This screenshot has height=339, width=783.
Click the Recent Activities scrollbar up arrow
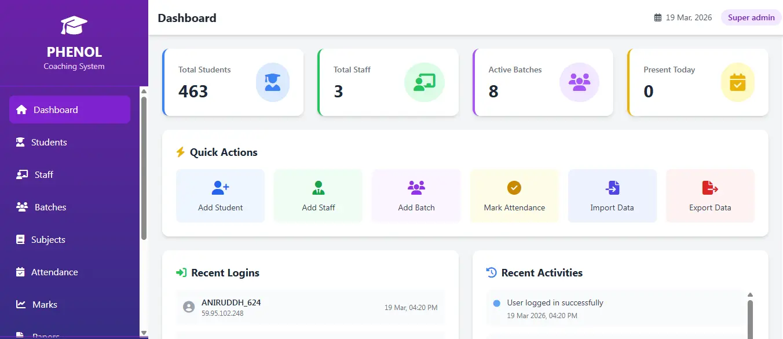(751, 295)
